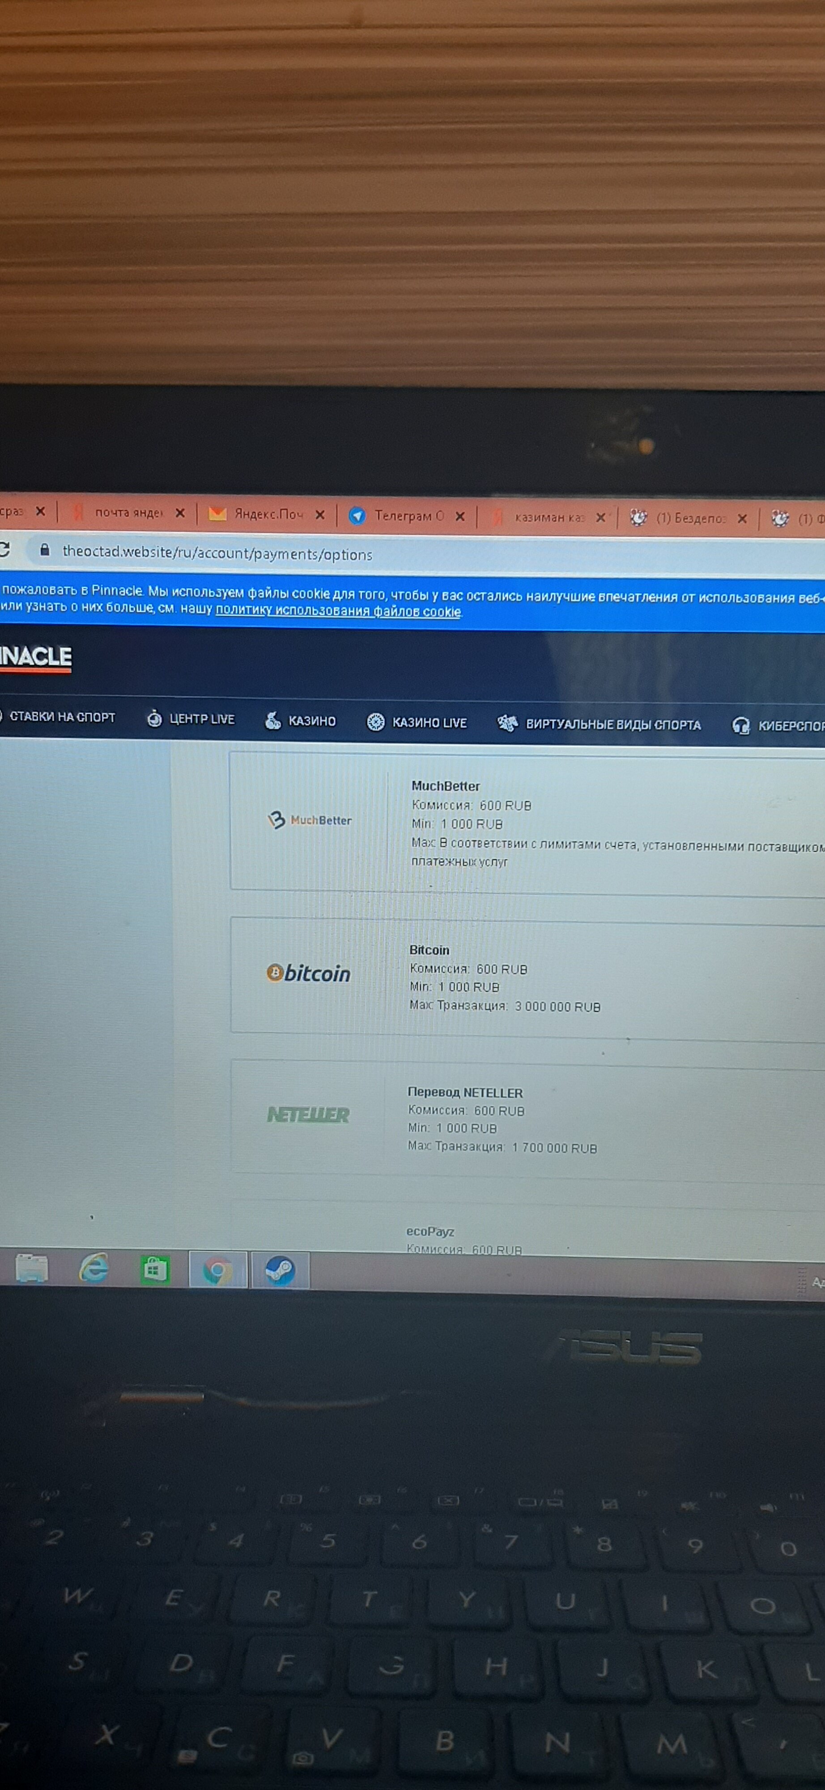Image resolution: width=825 pixels, height=1790 pixels.
Task: Click the NETELLER "Min: 1 000 RUB" line
Action: (x=453, y=1129)
